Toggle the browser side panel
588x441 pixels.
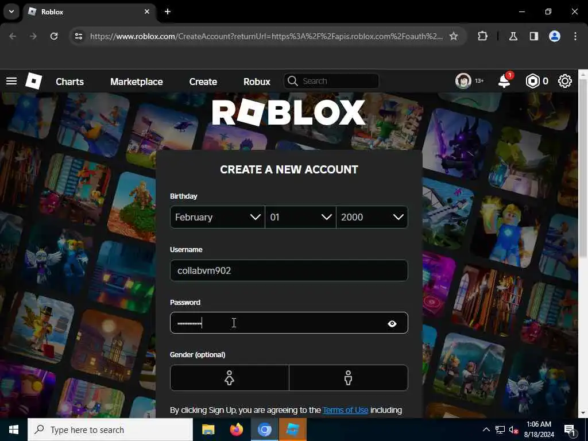pyautogui.click(x=533, y=36)
